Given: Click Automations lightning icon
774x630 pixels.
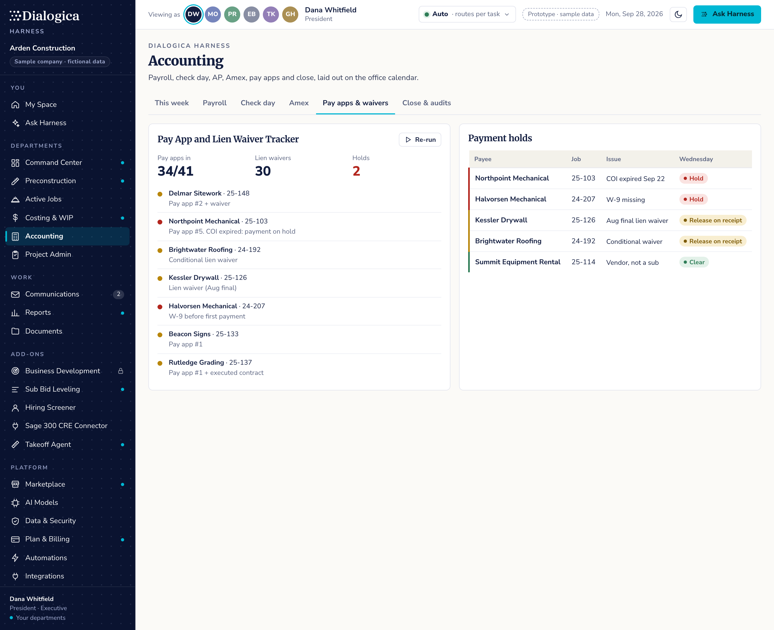Looking at the screenshot, I should pyautogui.click(x=15, y=558).
